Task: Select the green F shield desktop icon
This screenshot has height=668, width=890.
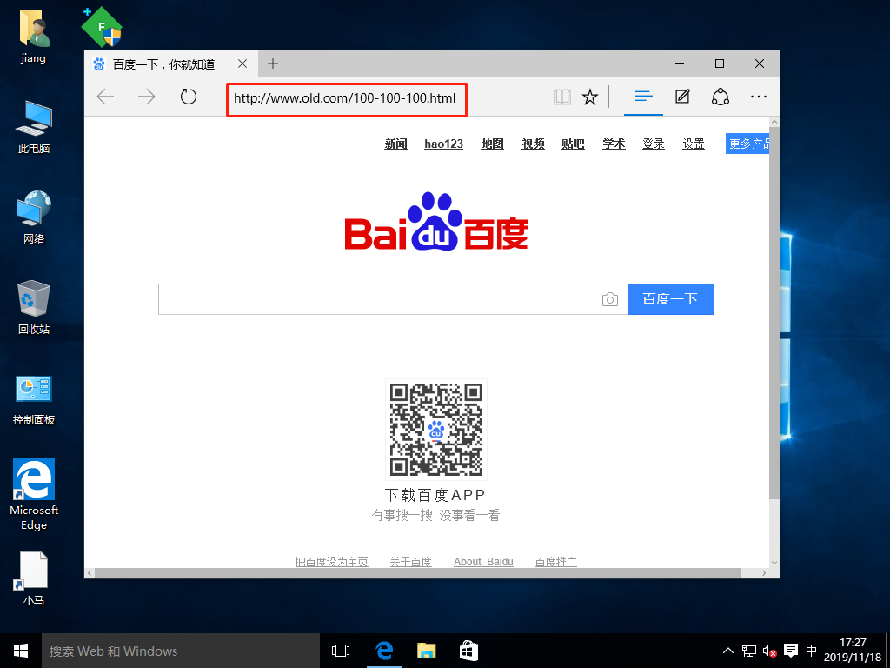Action: (102, 27)
